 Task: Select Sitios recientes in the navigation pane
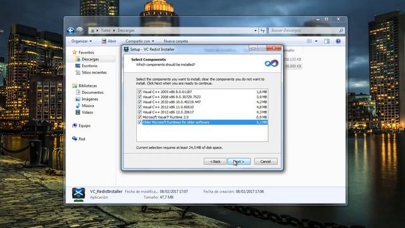[x=94, y=73]
